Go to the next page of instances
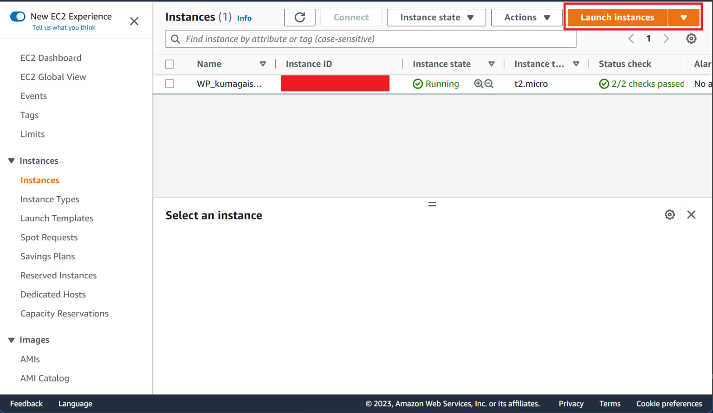713x413 pixels. click(x=666, y=39)
